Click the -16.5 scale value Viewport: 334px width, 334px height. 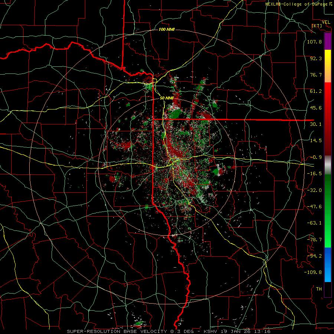(x=314, y=174)
